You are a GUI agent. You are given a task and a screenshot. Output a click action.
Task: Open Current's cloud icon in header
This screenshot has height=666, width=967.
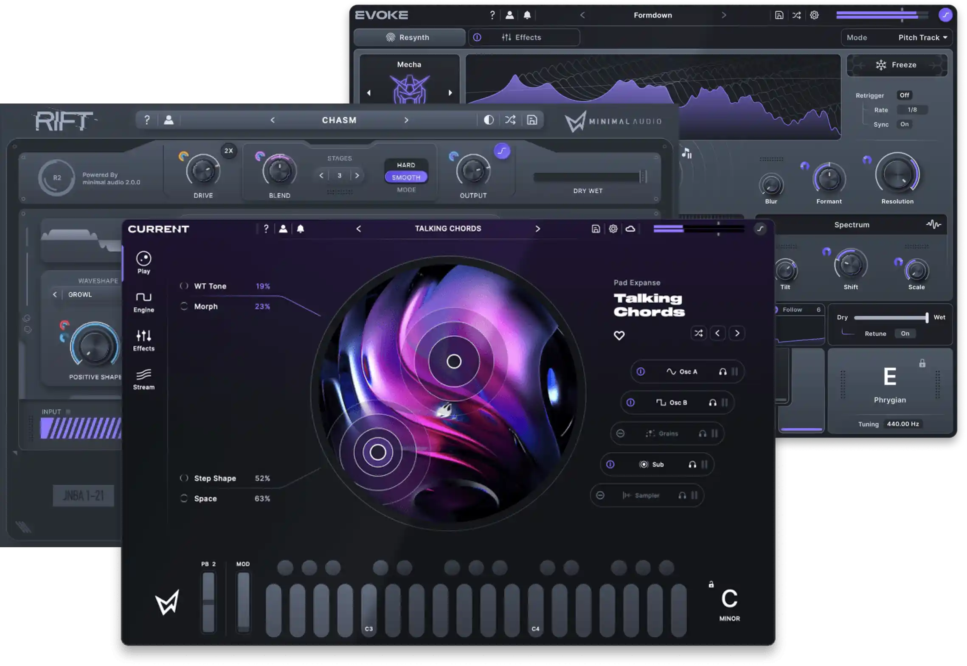tap(630, 229)
